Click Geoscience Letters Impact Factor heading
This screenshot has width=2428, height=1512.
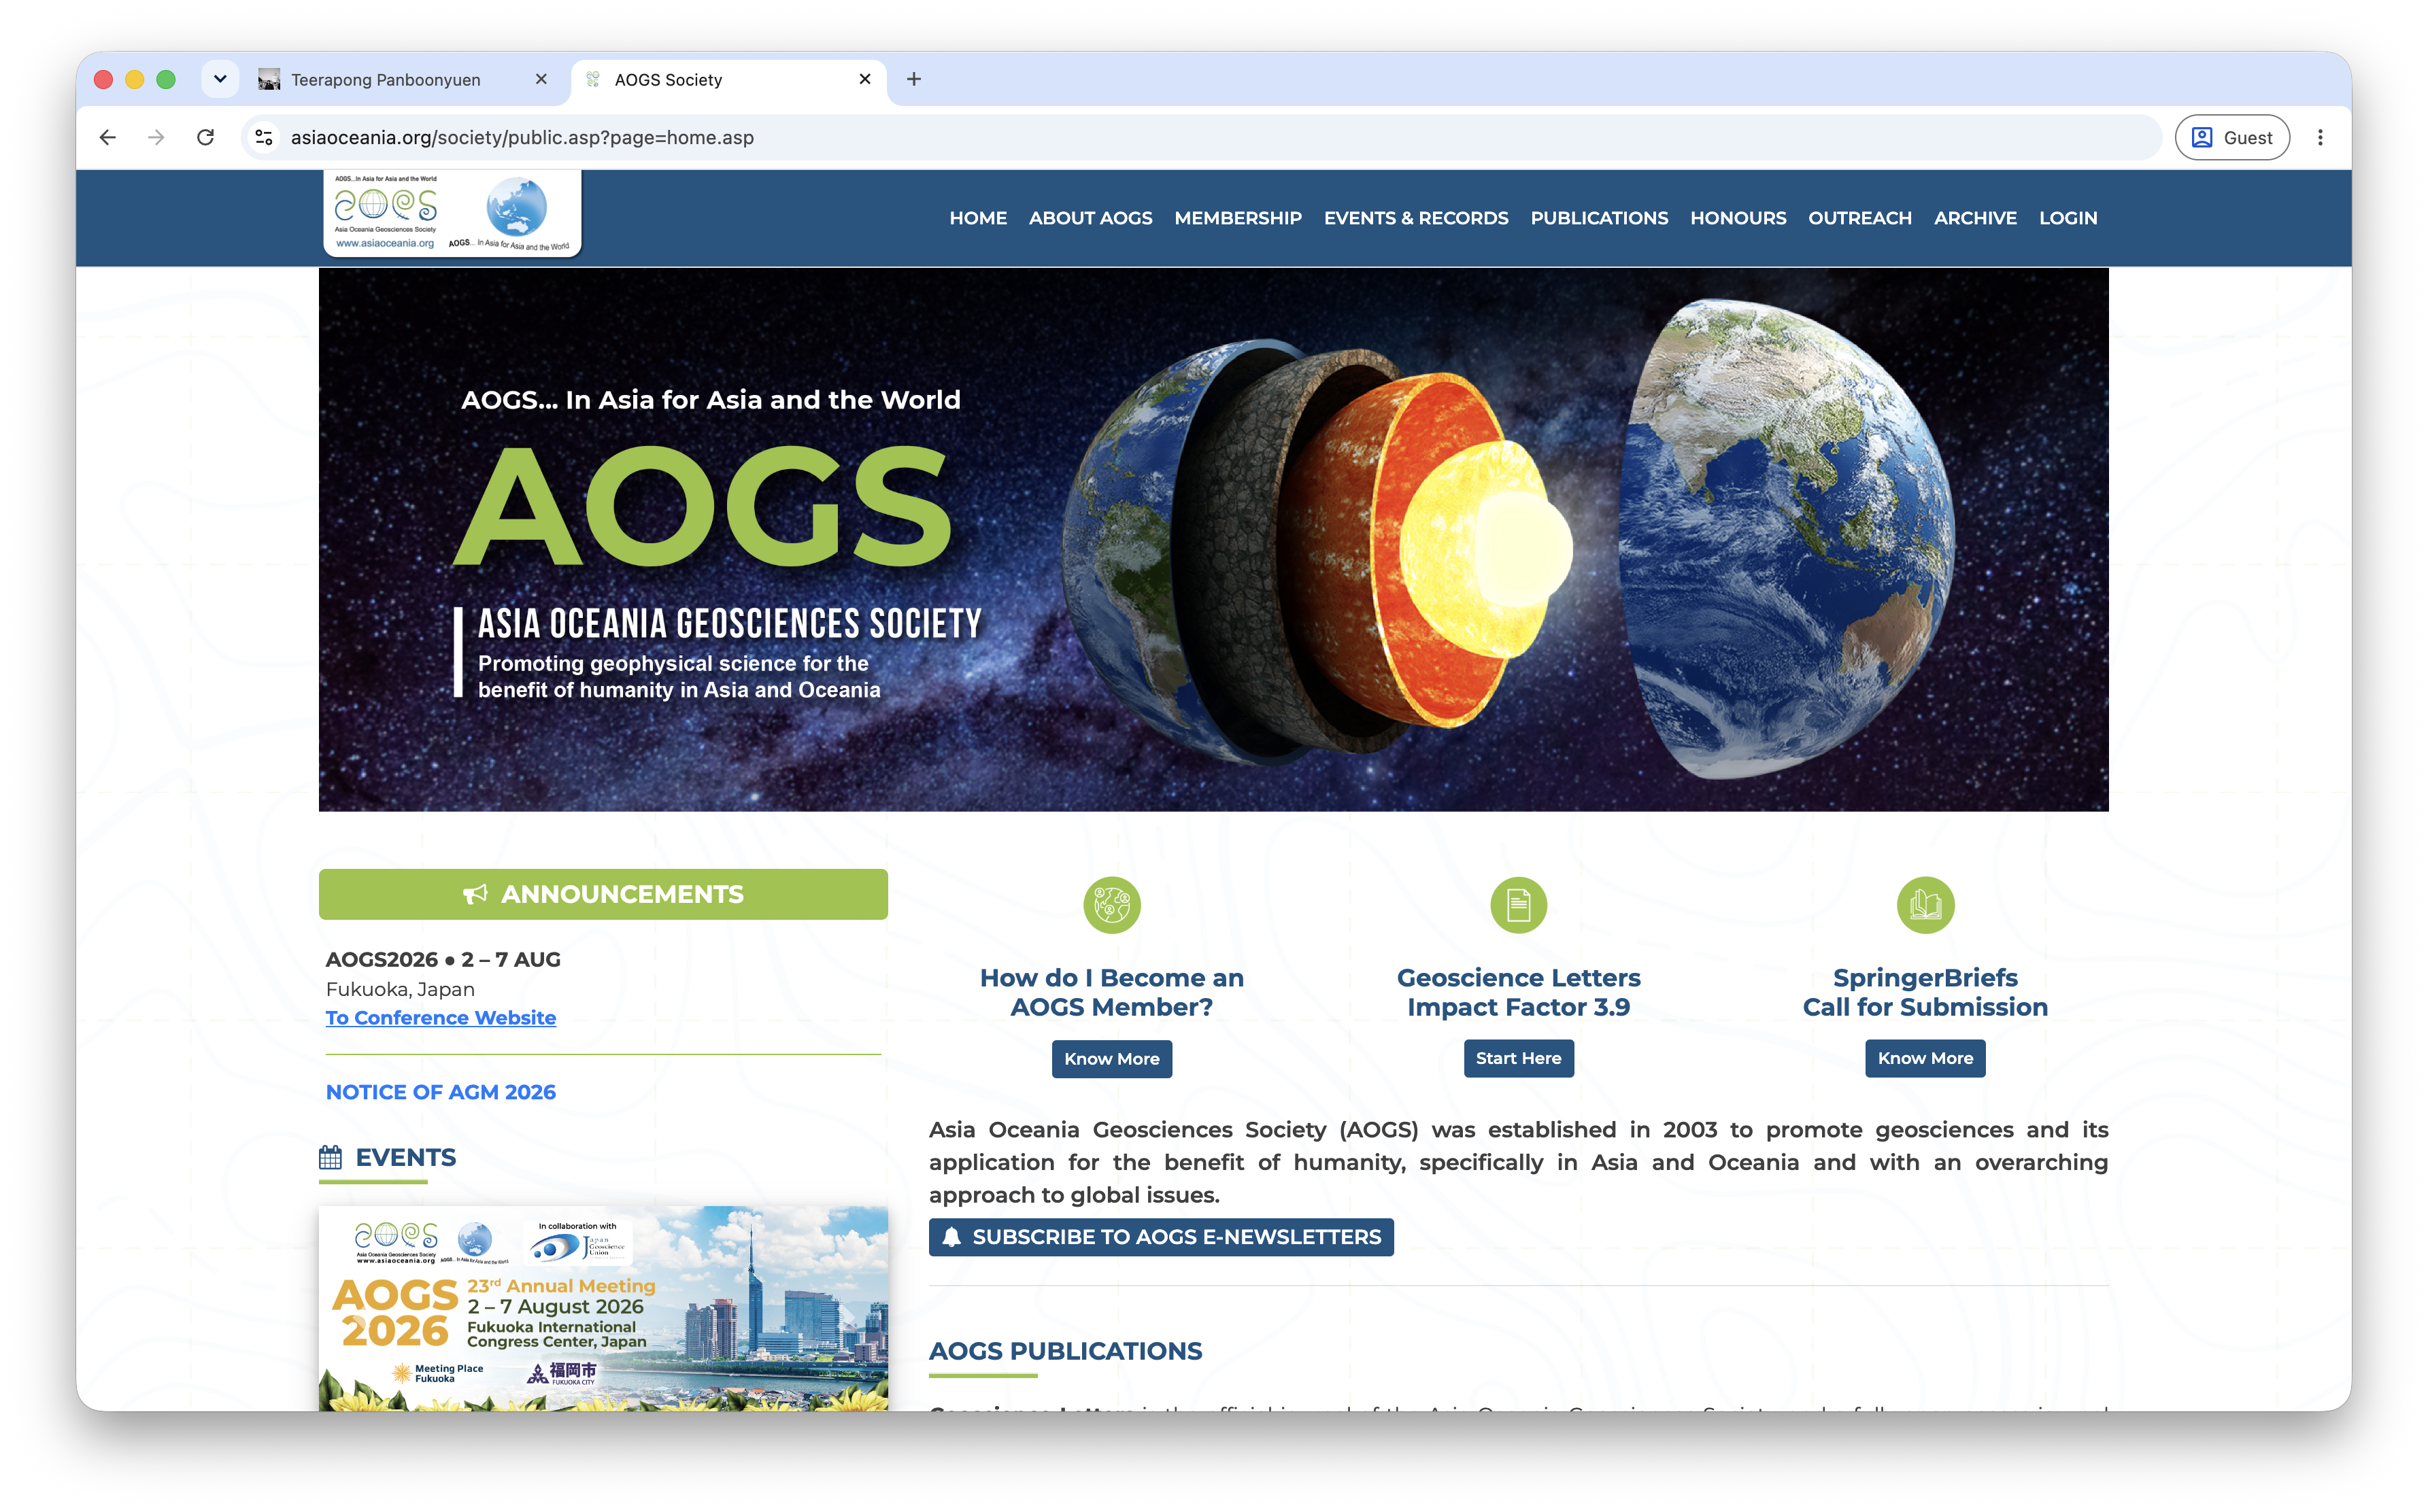pos(1517,992)
